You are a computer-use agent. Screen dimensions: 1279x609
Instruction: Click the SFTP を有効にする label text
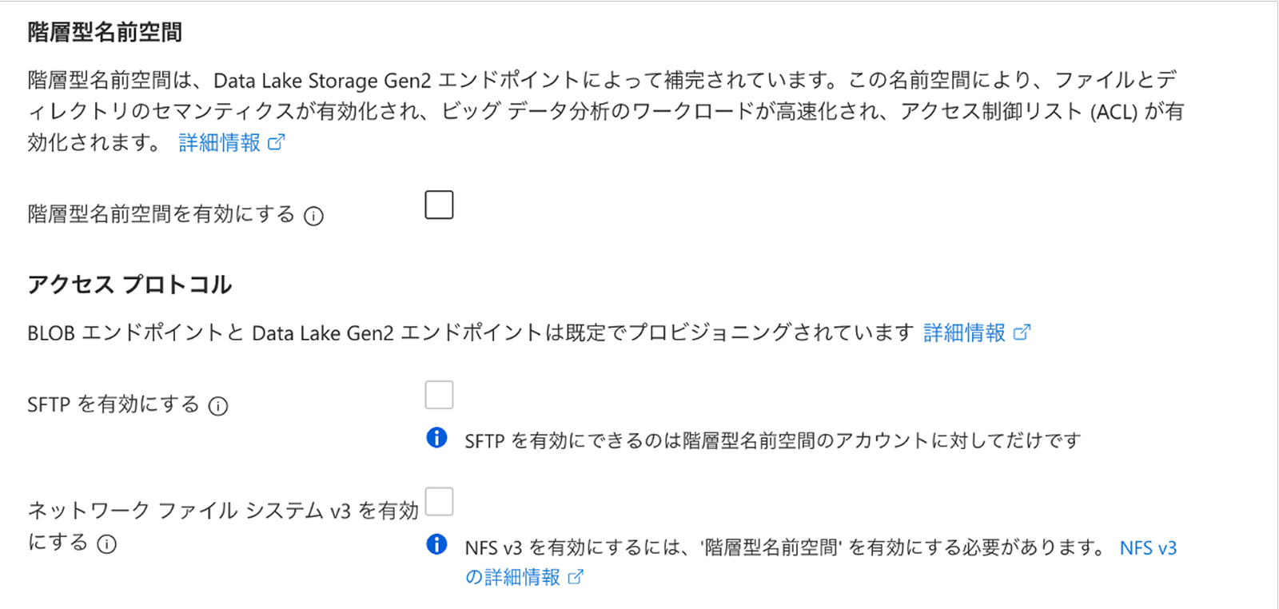pos(113,404)
